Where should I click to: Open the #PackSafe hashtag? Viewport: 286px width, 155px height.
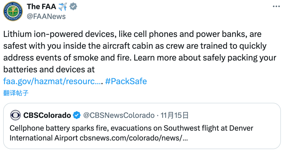[x=126, y=81]
